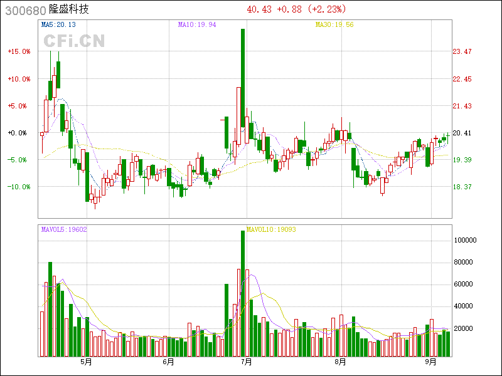
Task: Click the MA5:20.13 indicator label
Action: 58,25
